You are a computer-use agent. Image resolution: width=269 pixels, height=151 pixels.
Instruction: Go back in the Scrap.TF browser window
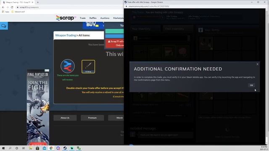(3, 7)
